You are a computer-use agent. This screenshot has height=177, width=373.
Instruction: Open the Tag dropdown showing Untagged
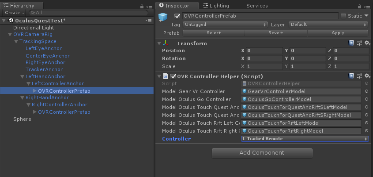click(225, 24)
